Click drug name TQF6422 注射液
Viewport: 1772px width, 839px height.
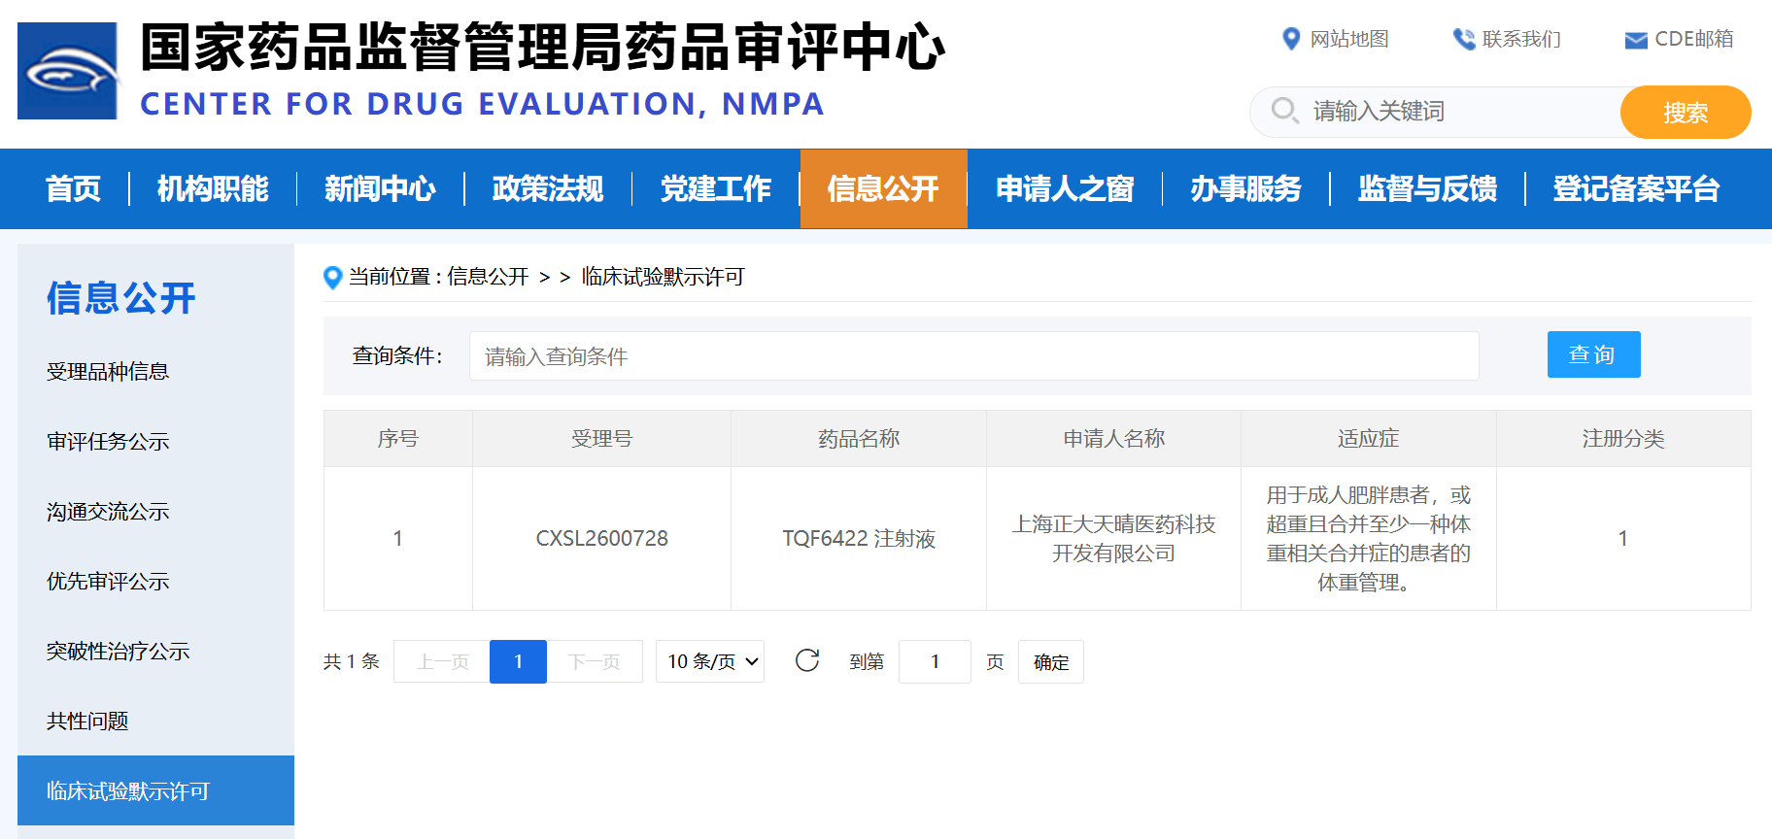[859, 539]
